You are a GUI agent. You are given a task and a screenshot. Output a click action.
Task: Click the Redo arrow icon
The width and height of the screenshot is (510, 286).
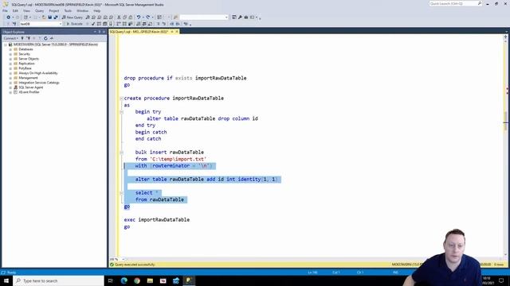click(147, 17)
